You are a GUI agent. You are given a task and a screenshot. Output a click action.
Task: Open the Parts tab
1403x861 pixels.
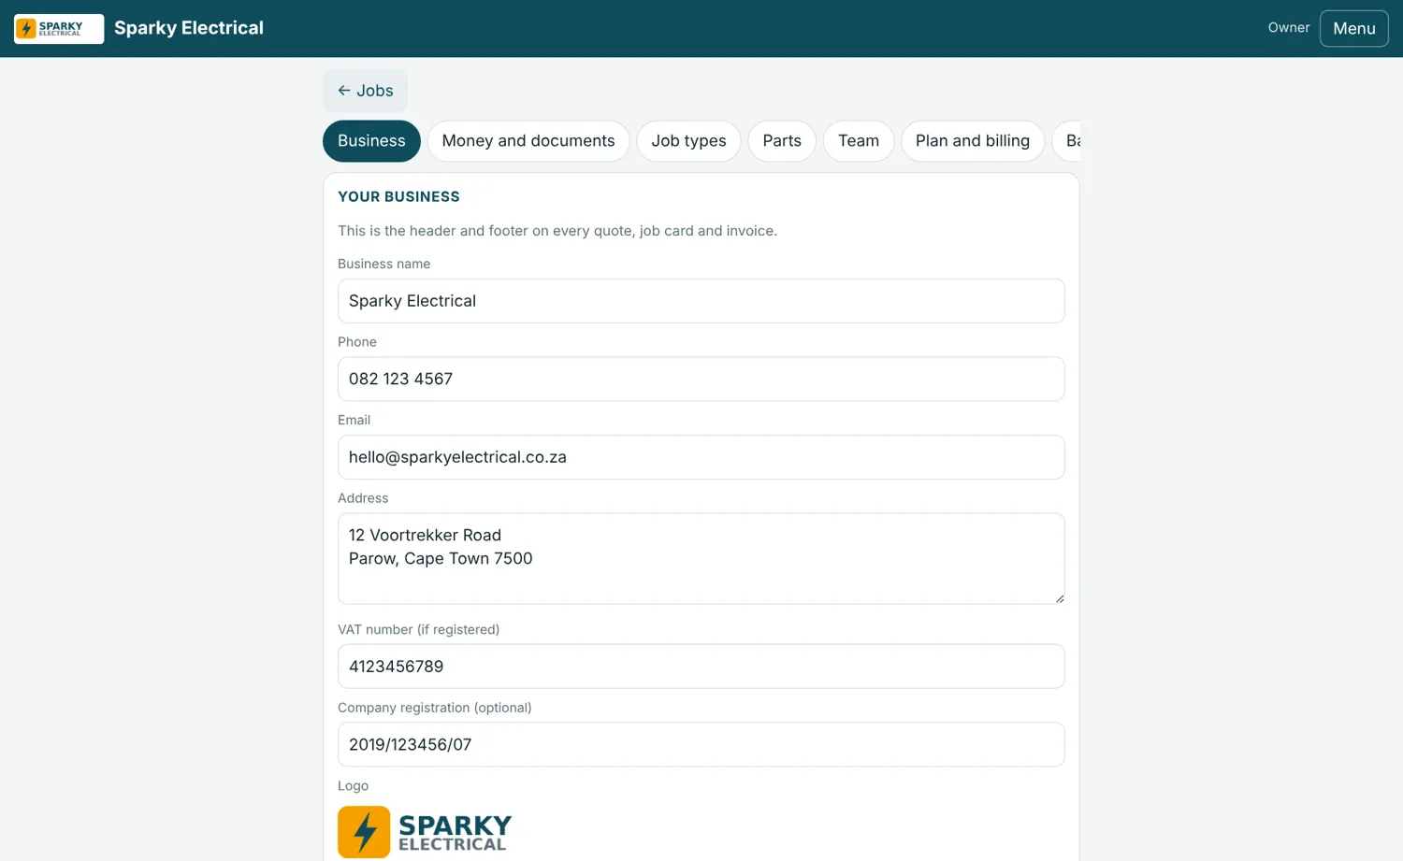(782, 141)
